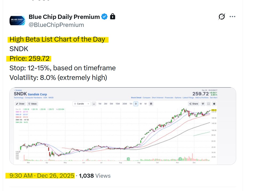Open chart settings gear icon
The image size is (253, 191).
pos(214,104)
